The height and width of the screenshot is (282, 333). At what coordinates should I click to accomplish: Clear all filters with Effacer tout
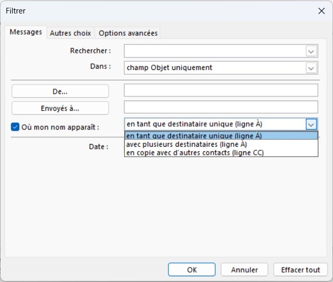300,270
